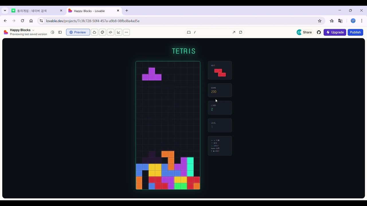Reload the browser page
The height and width of the screenshot is (206, 367).
click(x=22, y=21)
